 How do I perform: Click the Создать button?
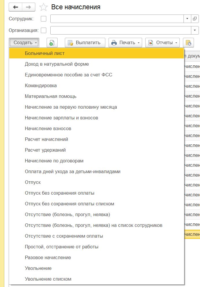24,43
